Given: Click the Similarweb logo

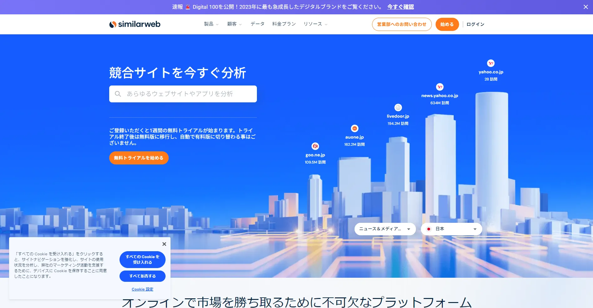Looking at the screenshot, I should (x=135, y=24).
